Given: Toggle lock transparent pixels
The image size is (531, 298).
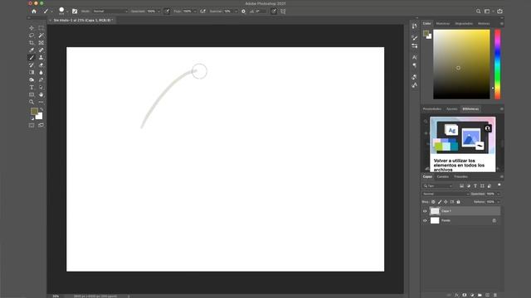Looking at the screenshot, I should 433,202.
